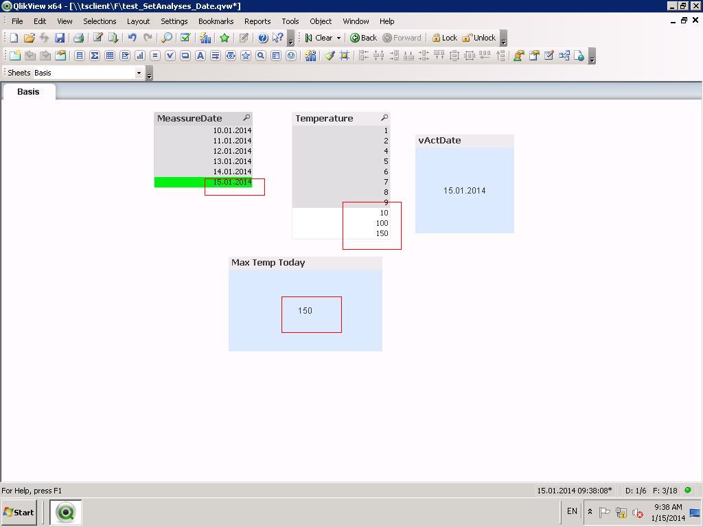This screenshot has height=527, width=703.
Task: Add a bookmark with the green star
Action: click(x=224, y=38)
